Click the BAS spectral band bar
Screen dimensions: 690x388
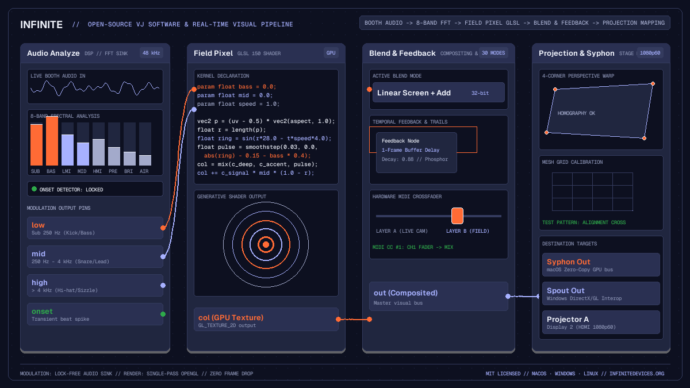pyautogui.click(x=52, y=141)
